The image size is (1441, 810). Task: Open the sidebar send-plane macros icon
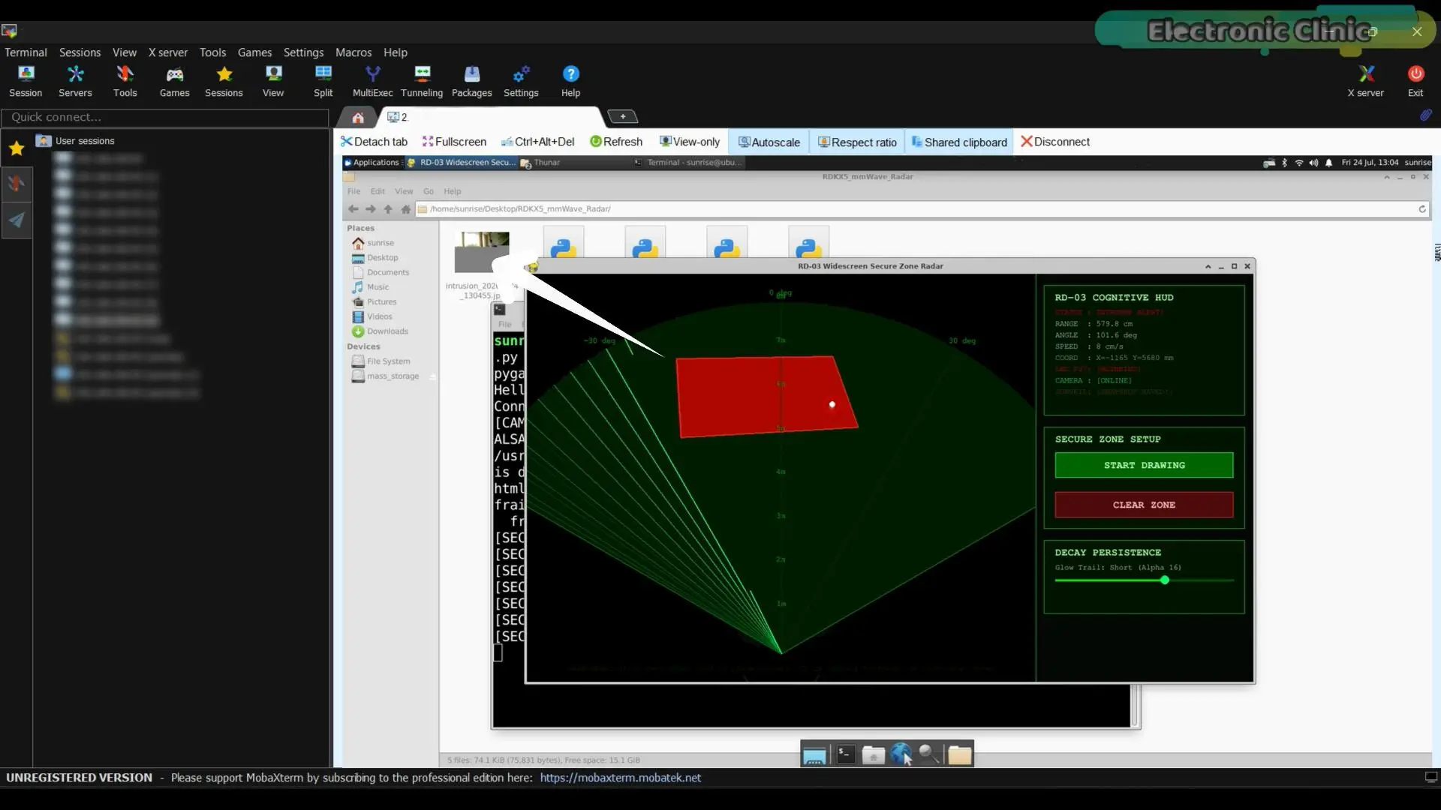click(17, 220)
